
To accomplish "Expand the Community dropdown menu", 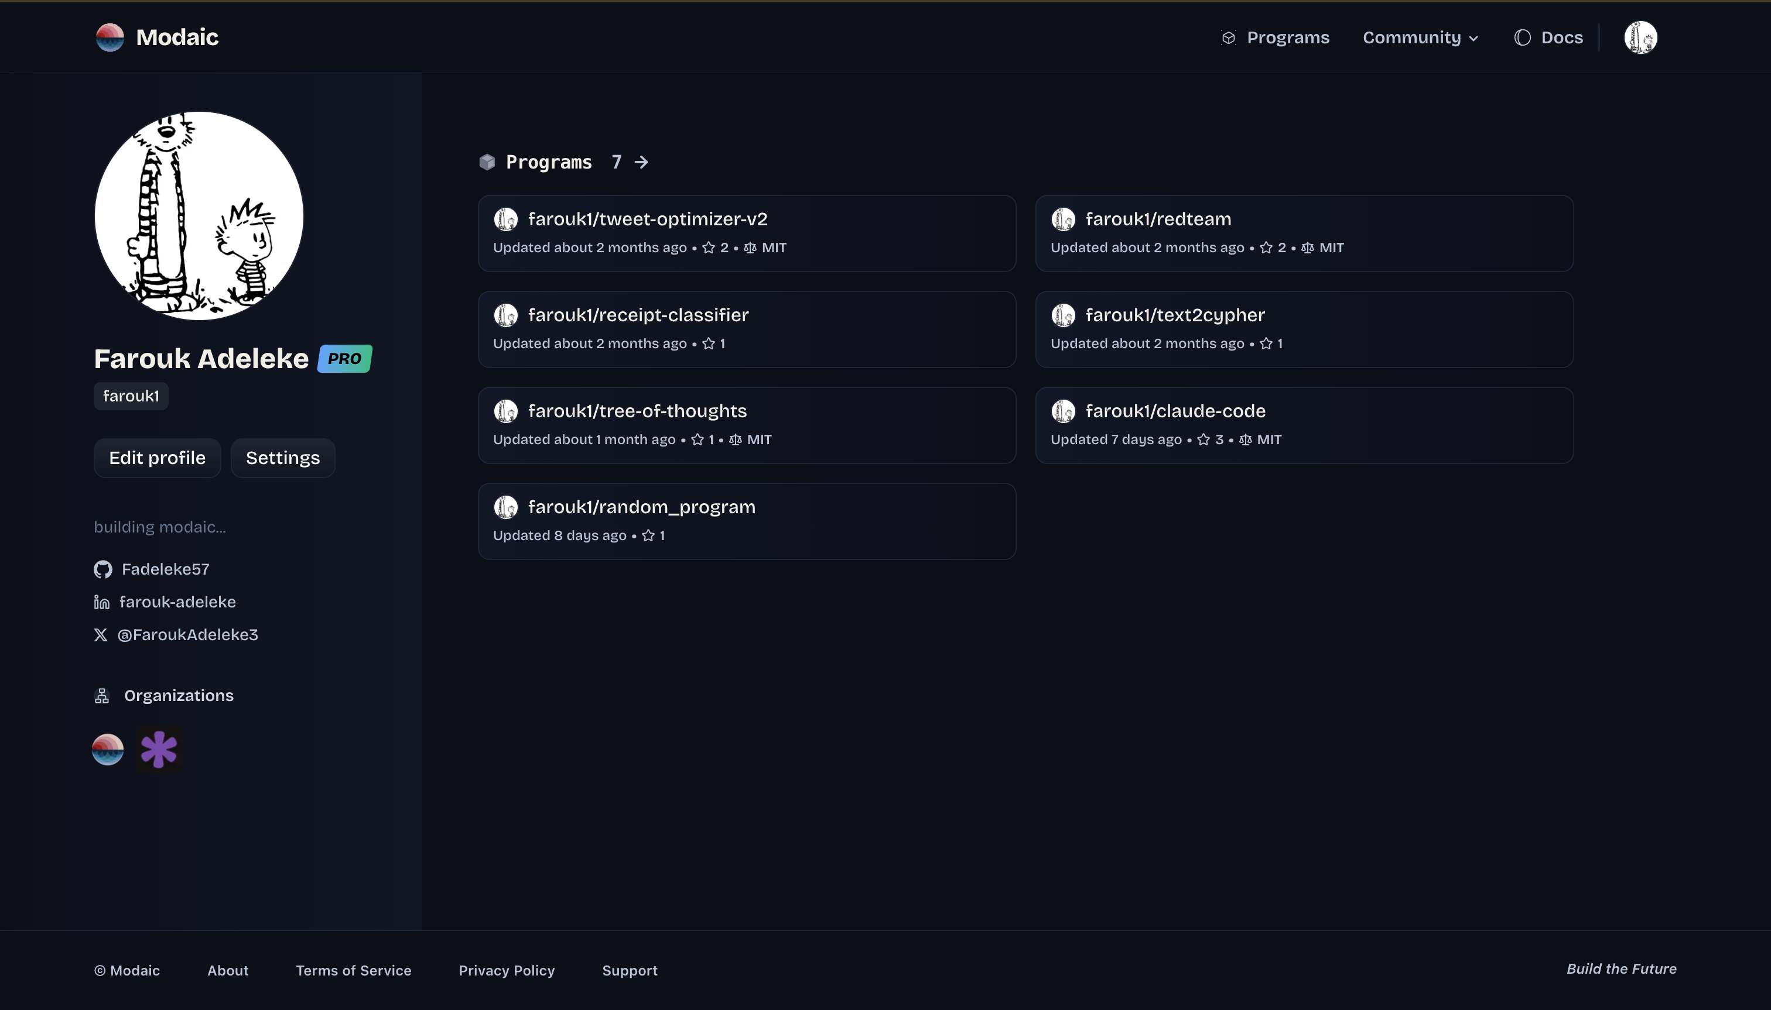I will [1420, 37].
